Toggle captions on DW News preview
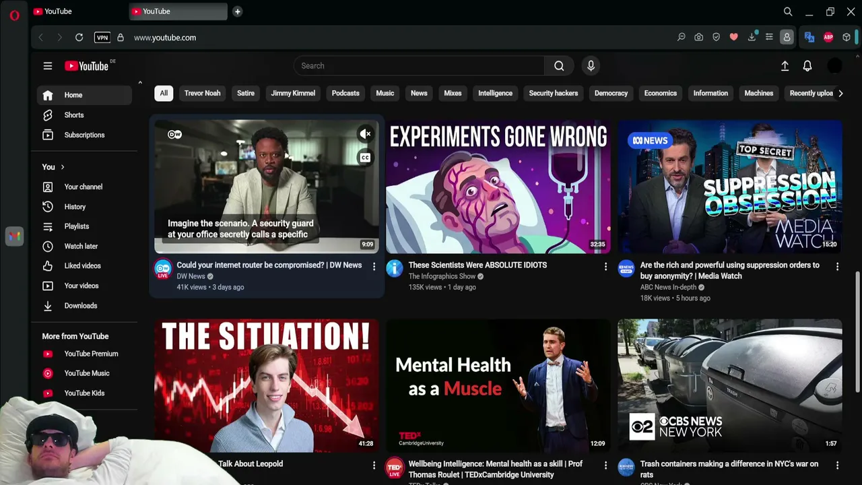Screen dimensions: 862x485 (365, 158)
